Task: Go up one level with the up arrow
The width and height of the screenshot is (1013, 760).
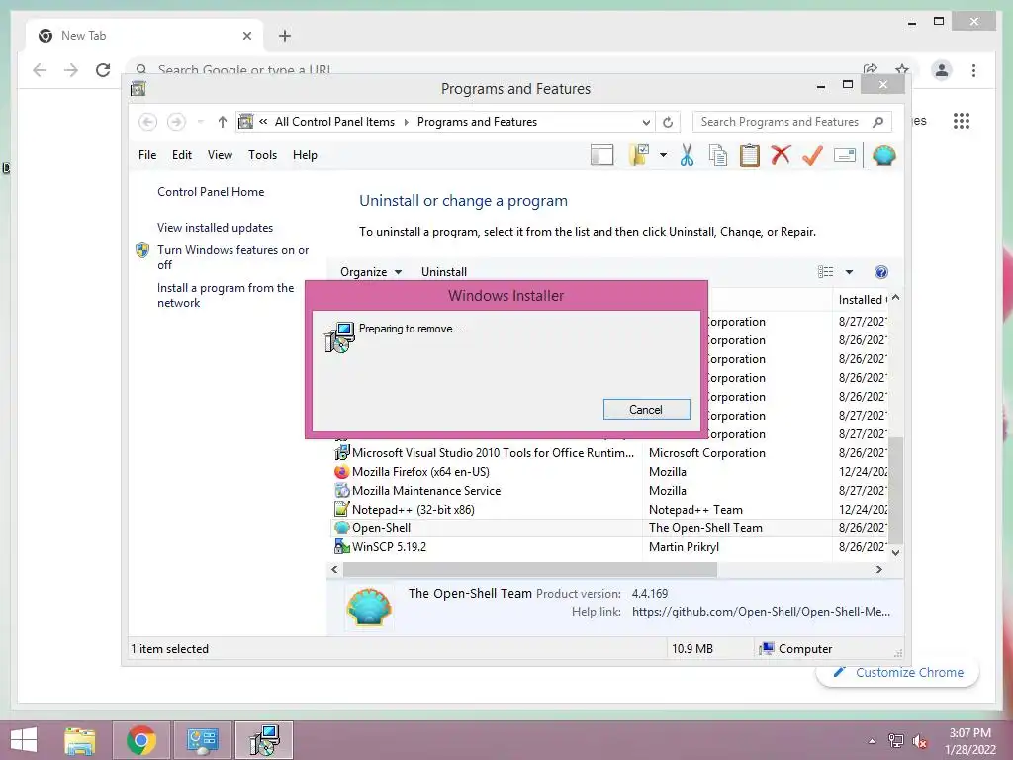Action: click(x=223, y=122)
